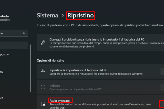
Task: Click the search magnifier icon
Action: click(24, 33)
